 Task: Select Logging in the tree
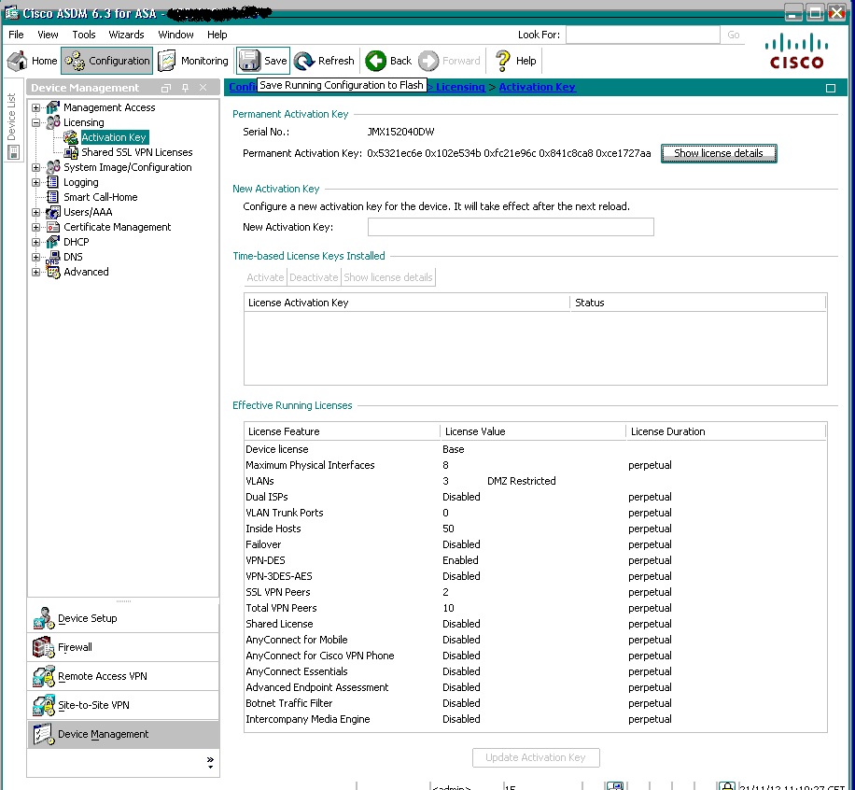click(80, 182)
